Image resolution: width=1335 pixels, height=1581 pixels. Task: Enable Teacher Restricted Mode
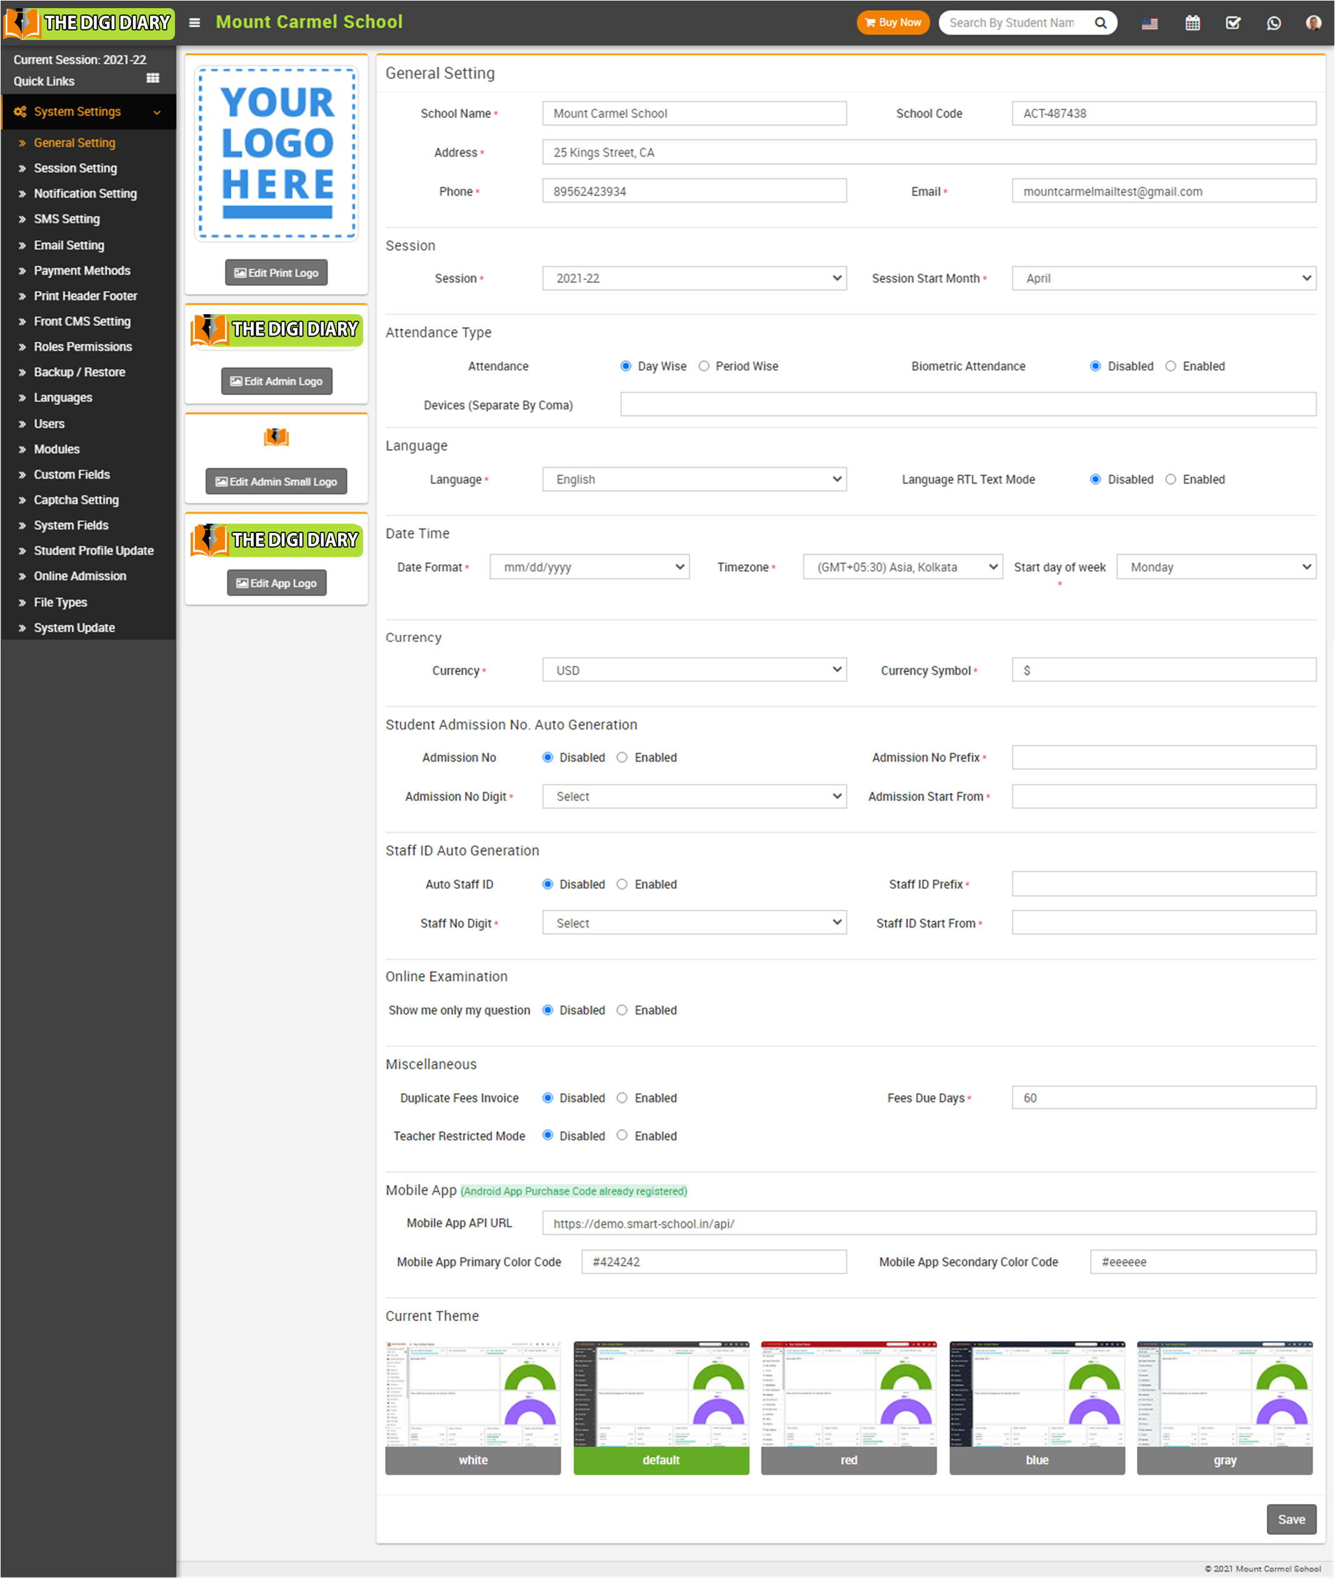[x=622, y=1136]
